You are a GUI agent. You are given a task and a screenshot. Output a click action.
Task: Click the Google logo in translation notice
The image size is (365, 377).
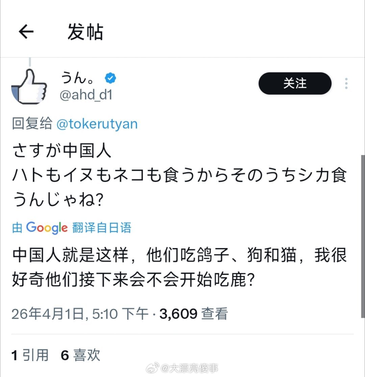[47, 228]
